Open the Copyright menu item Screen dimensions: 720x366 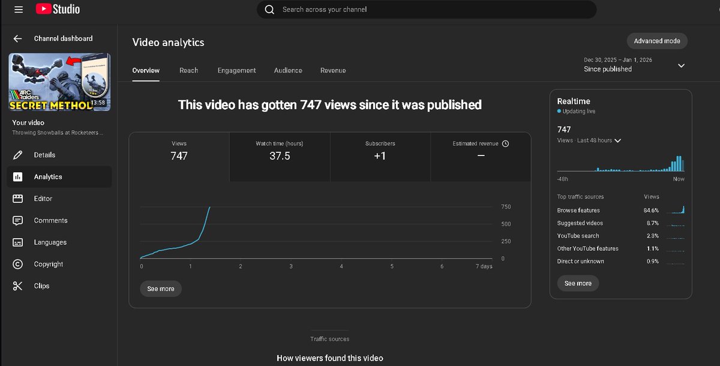[x=59, y=264]
